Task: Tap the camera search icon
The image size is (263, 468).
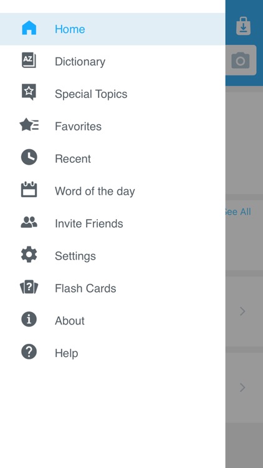Action: [x=241, y=61]
